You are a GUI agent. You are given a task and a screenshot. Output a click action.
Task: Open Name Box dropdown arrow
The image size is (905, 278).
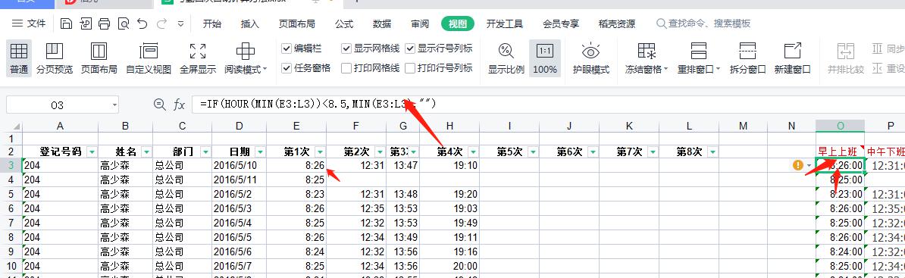[114, 105]
